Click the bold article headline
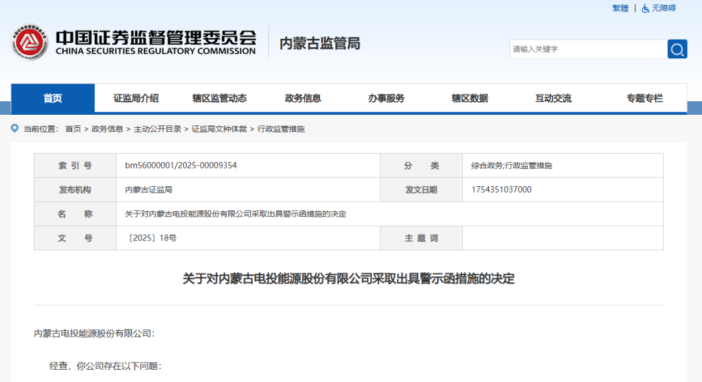Viewport: 702px width, 382px height. pos(349,279)
